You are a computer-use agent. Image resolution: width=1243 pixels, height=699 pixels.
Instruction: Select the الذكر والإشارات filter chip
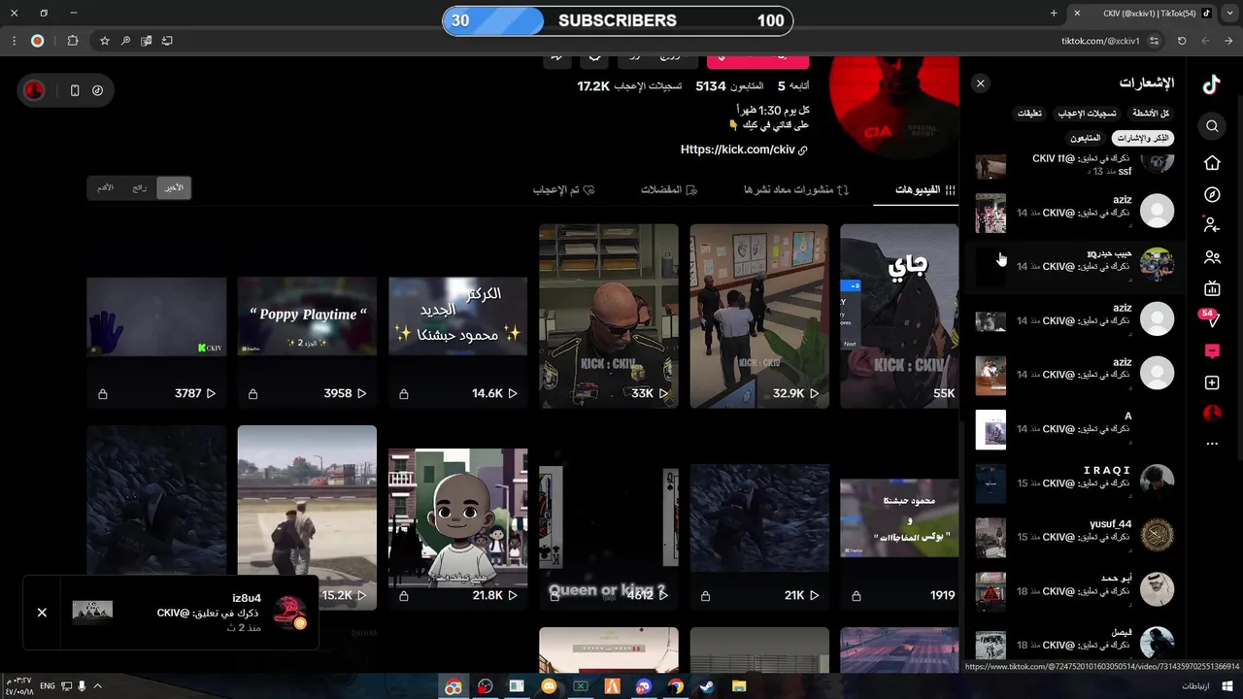coord(1144,138)
